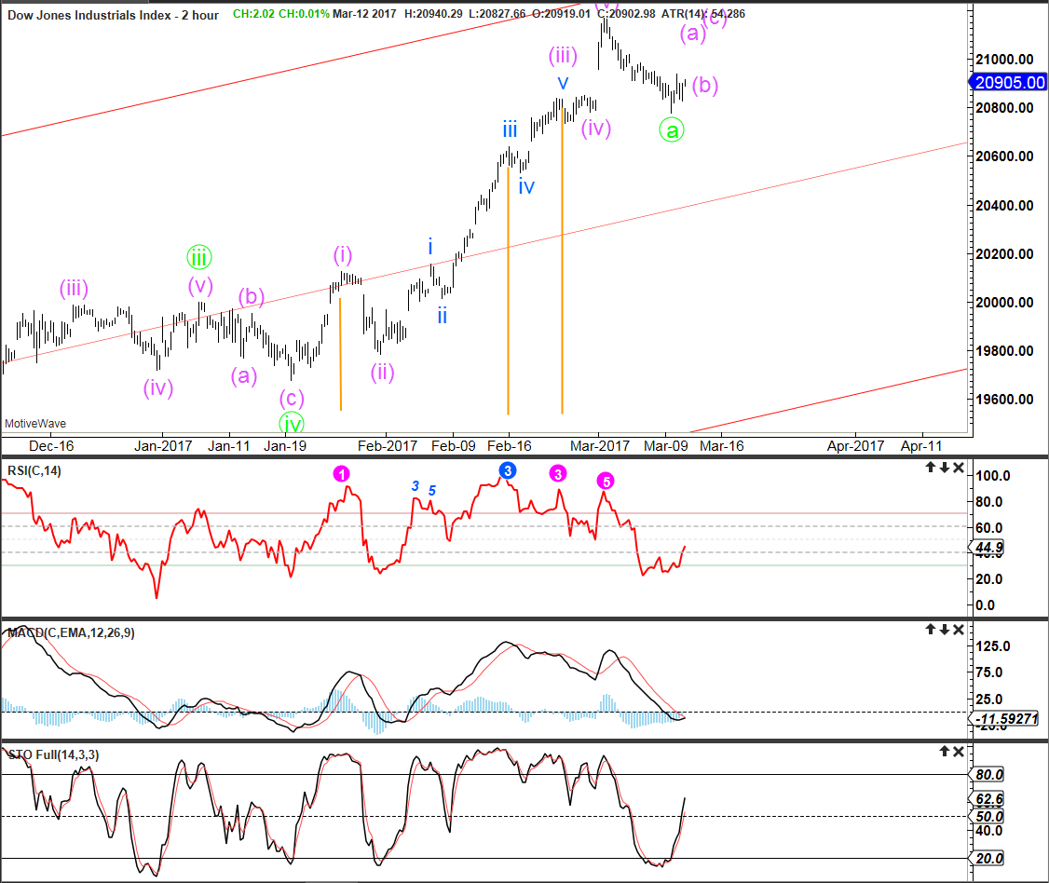
Task: Select the blue wave ii label
Action: [443, 316]
